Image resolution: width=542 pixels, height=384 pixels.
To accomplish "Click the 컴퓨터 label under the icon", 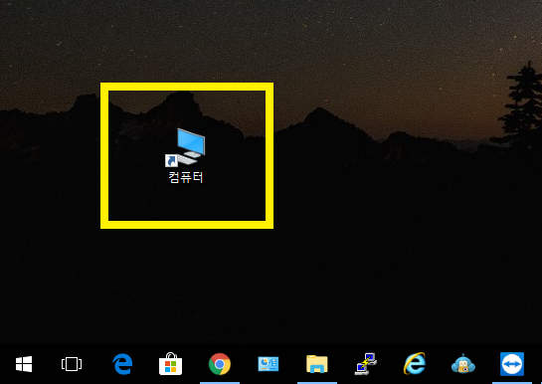I will (186, 177).
